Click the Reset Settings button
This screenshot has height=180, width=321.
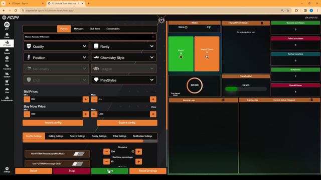click(x=148, y=171)
